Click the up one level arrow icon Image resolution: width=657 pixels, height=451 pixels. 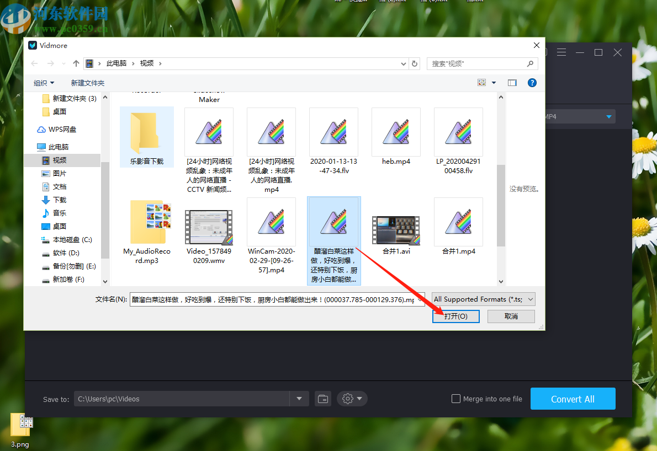76,63
